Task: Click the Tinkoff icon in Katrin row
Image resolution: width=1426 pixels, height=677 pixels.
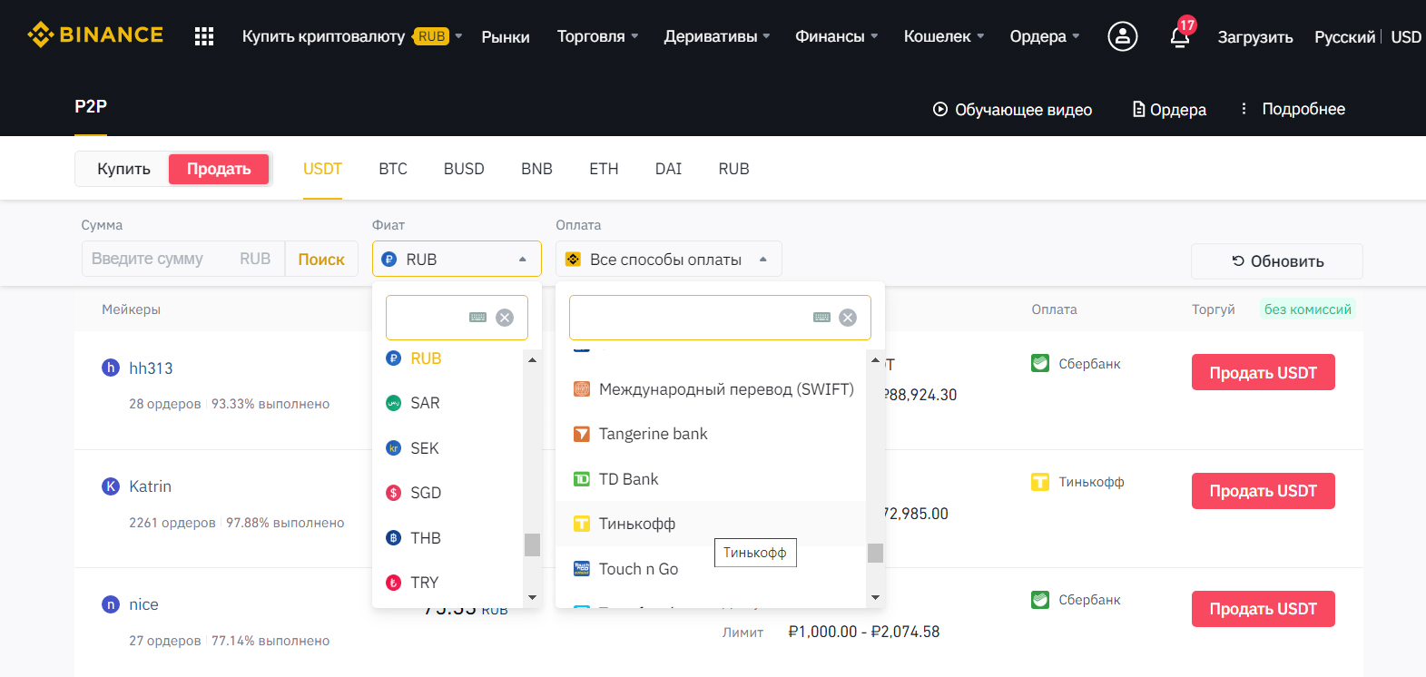Action: coord(1040,482)
